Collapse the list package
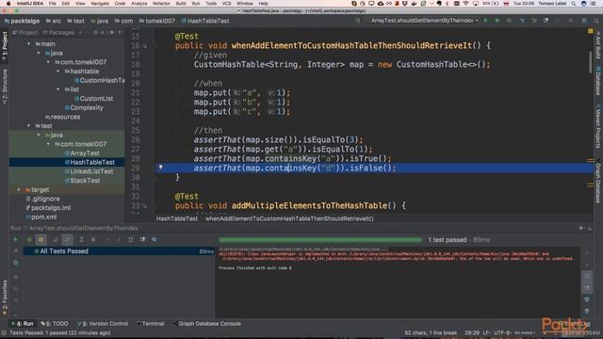603x339 pixels. coord(58,89)
